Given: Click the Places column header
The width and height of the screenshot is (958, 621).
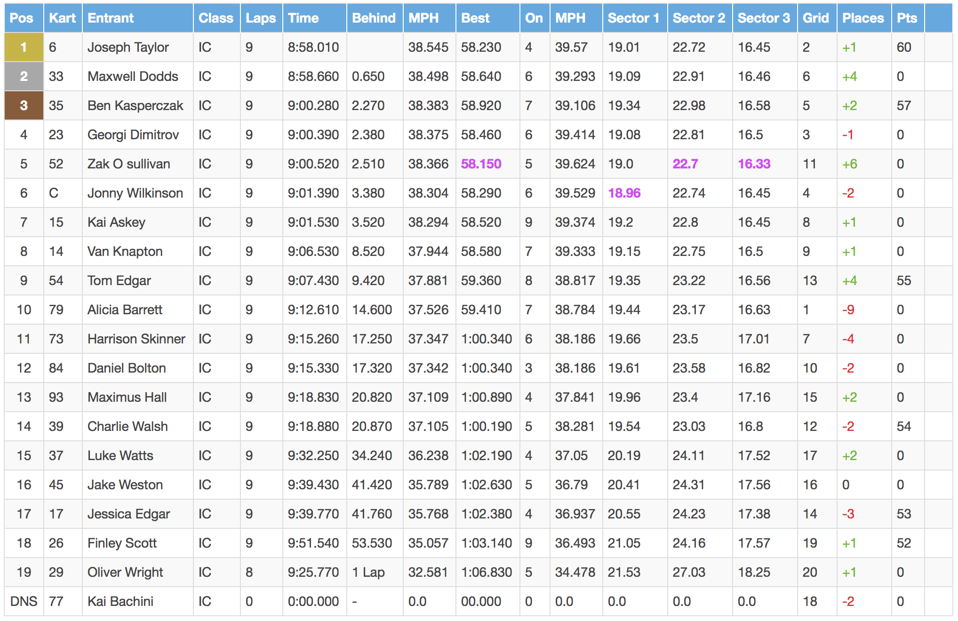Looking at the screenshot, I should pyautogui.click(x=864, y=18).
